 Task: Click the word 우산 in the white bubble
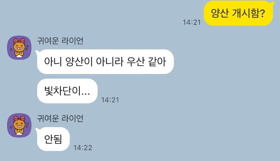tap(135, 61)
